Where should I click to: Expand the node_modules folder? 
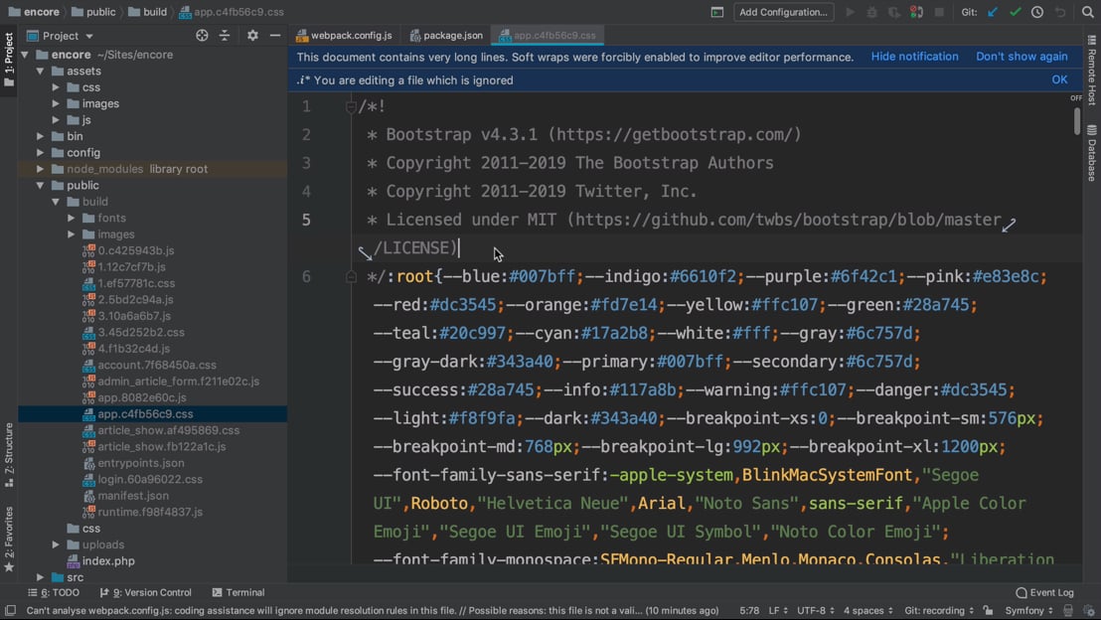click(x=41, y=169)
